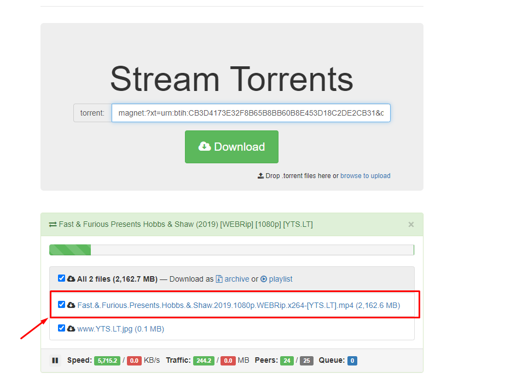Image resolution: width=528 pixels, height=377 pixels.
Task: Click the cloud icon beside 'All 2 files'
Action: pyautogui.click(x=71, y=278)
